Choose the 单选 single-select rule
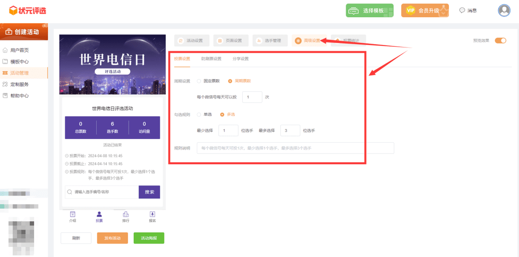Screen dimensions: 519x257 pyautogui.click(x=199, y=114)
